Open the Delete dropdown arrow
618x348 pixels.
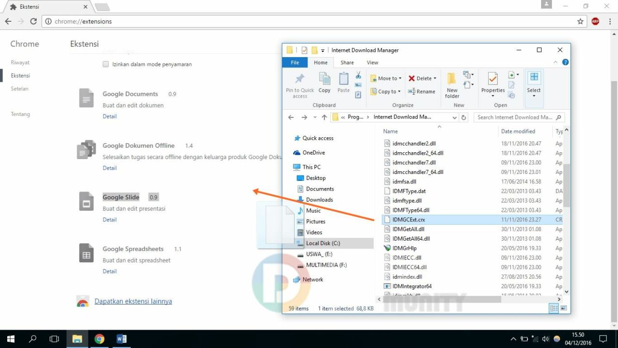coord(435,78)
